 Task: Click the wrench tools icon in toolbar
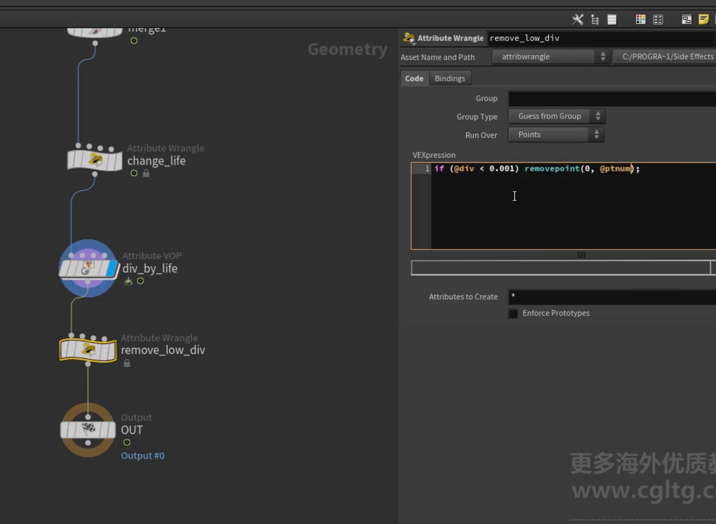[578, 19]
